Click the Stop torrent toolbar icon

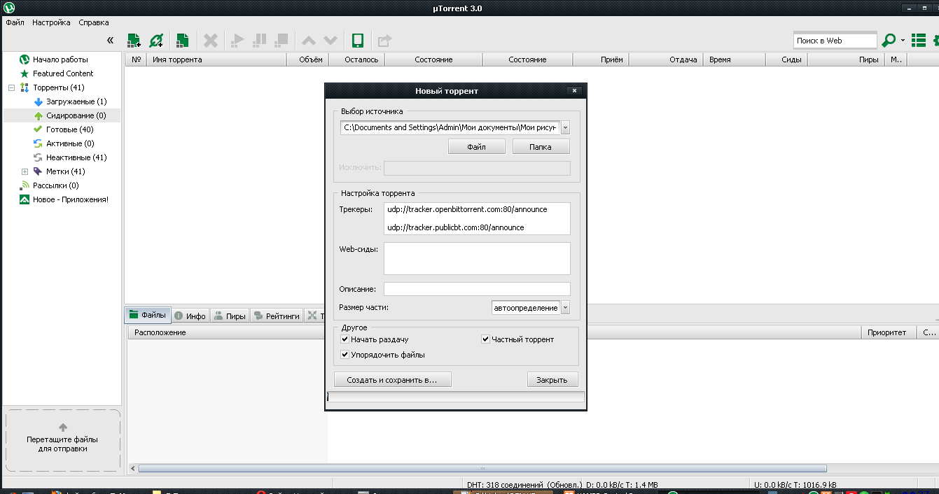click(x=281, y=41)
